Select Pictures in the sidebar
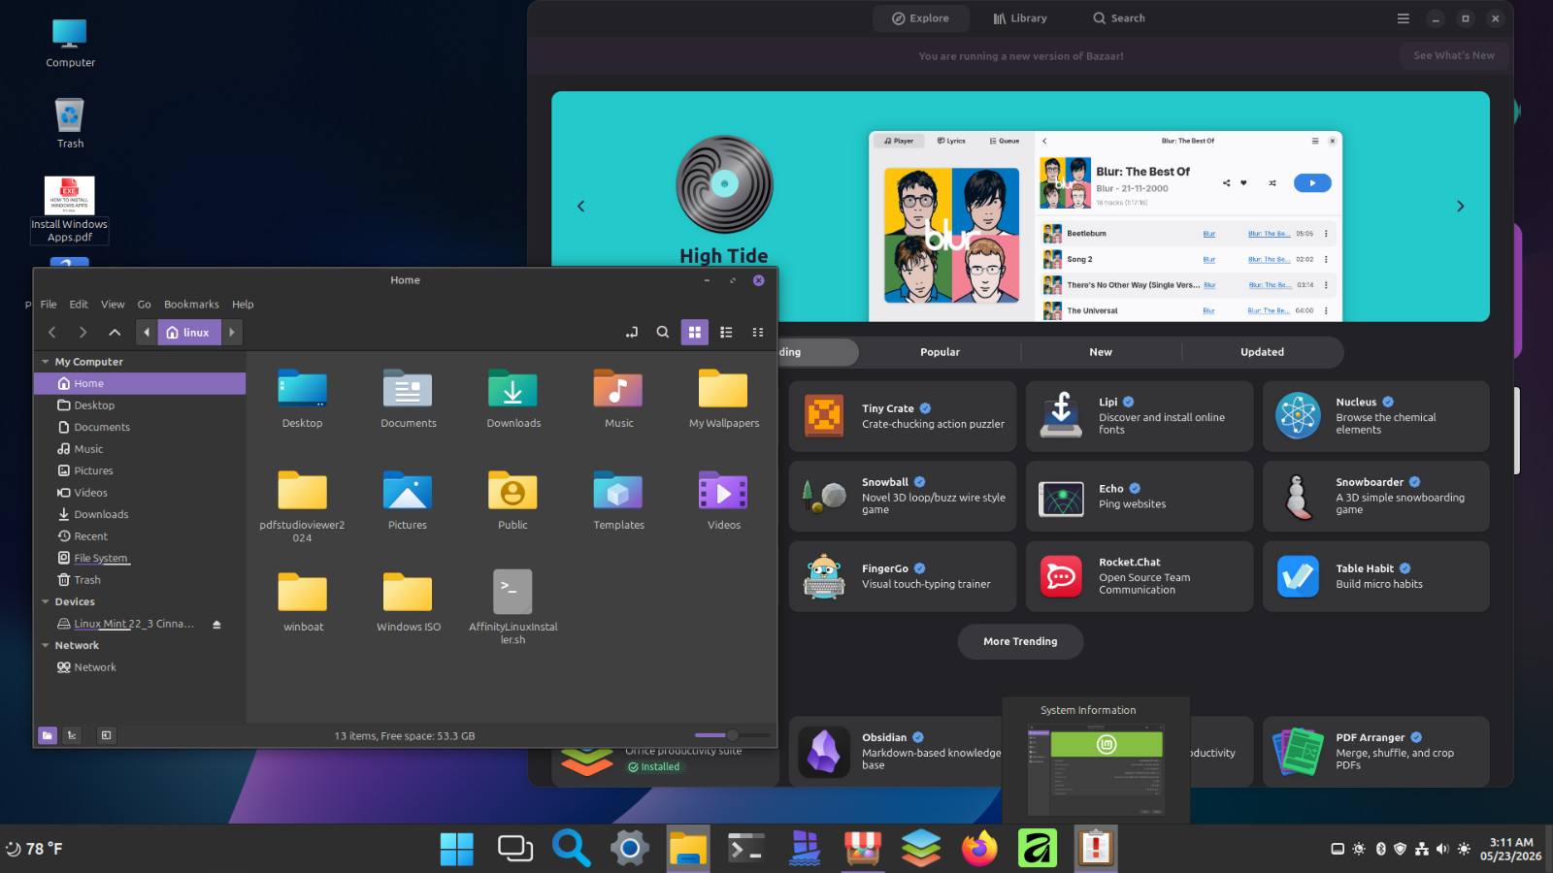The height and width of the screenshot is (873, 1553). [93, 470]
